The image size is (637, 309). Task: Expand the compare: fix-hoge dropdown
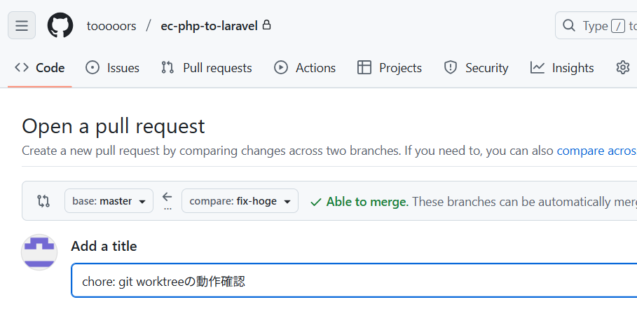(x=240, y=201)
